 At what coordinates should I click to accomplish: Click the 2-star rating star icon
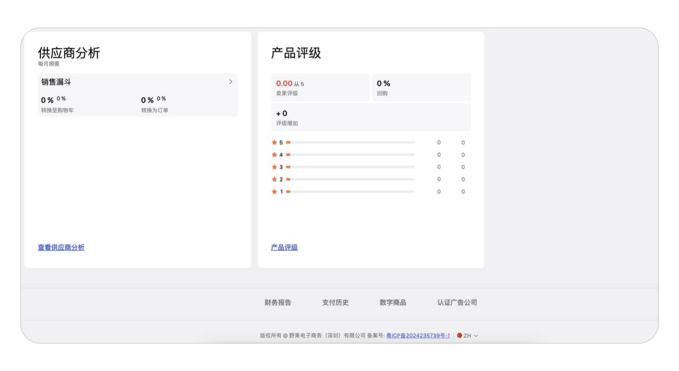click(274, 179)
